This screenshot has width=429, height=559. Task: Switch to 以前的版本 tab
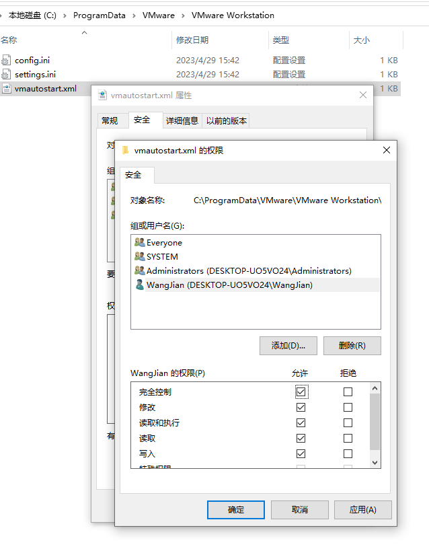[226, 121]
